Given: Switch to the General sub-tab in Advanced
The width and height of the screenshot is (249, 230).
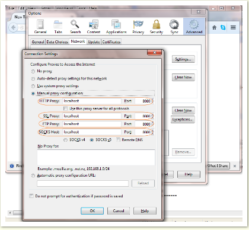Looking at the screenshot, I should point(38,42).
